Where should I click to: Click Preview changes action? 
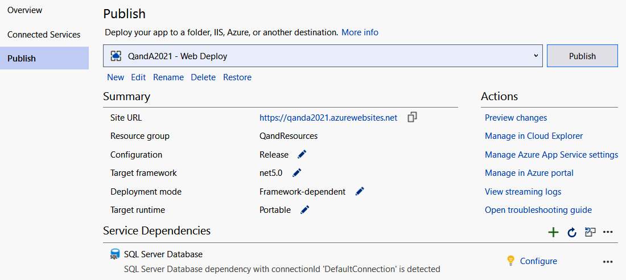(516, 118)
